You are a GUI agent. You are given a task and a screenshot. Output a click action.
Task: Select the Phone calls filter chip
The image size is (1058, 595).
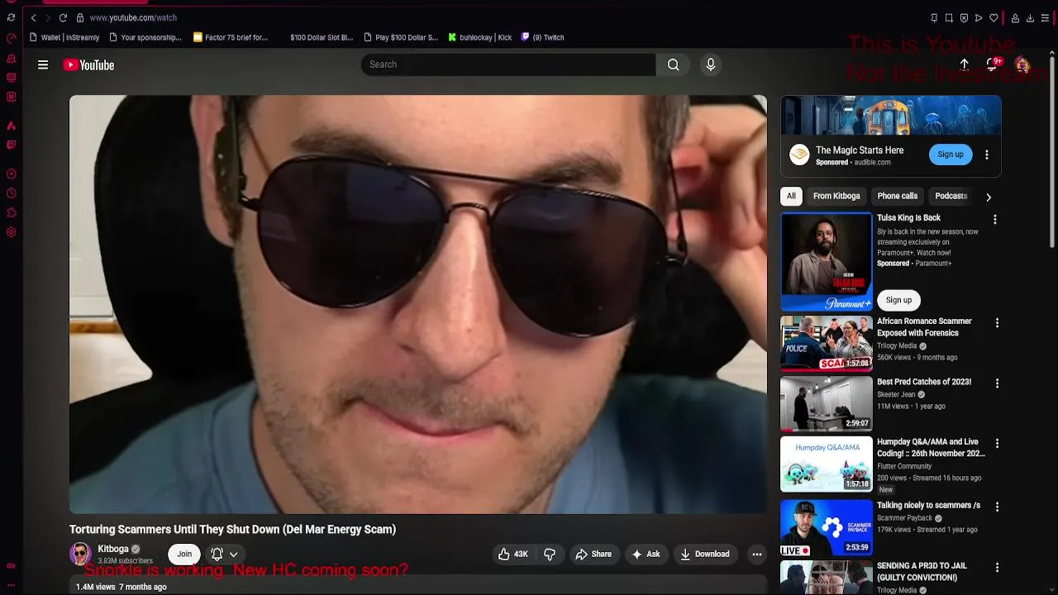click(898, 196)
